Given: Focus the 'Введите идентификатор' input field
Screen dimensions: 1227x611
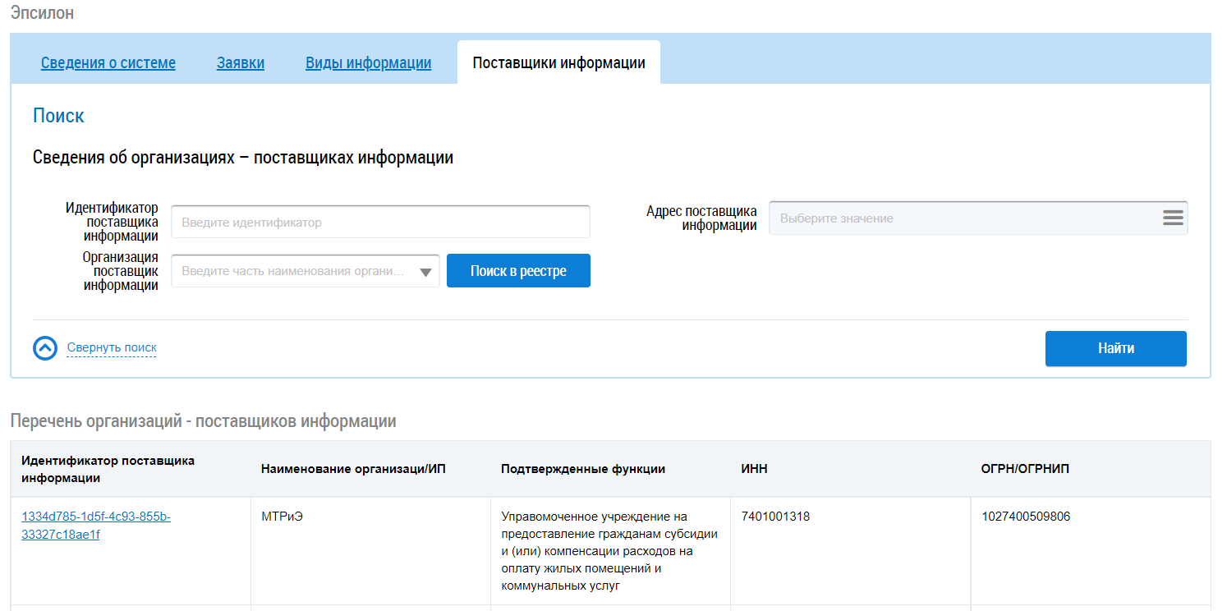Looking at the screenshot, I should (x=380, y=222).
